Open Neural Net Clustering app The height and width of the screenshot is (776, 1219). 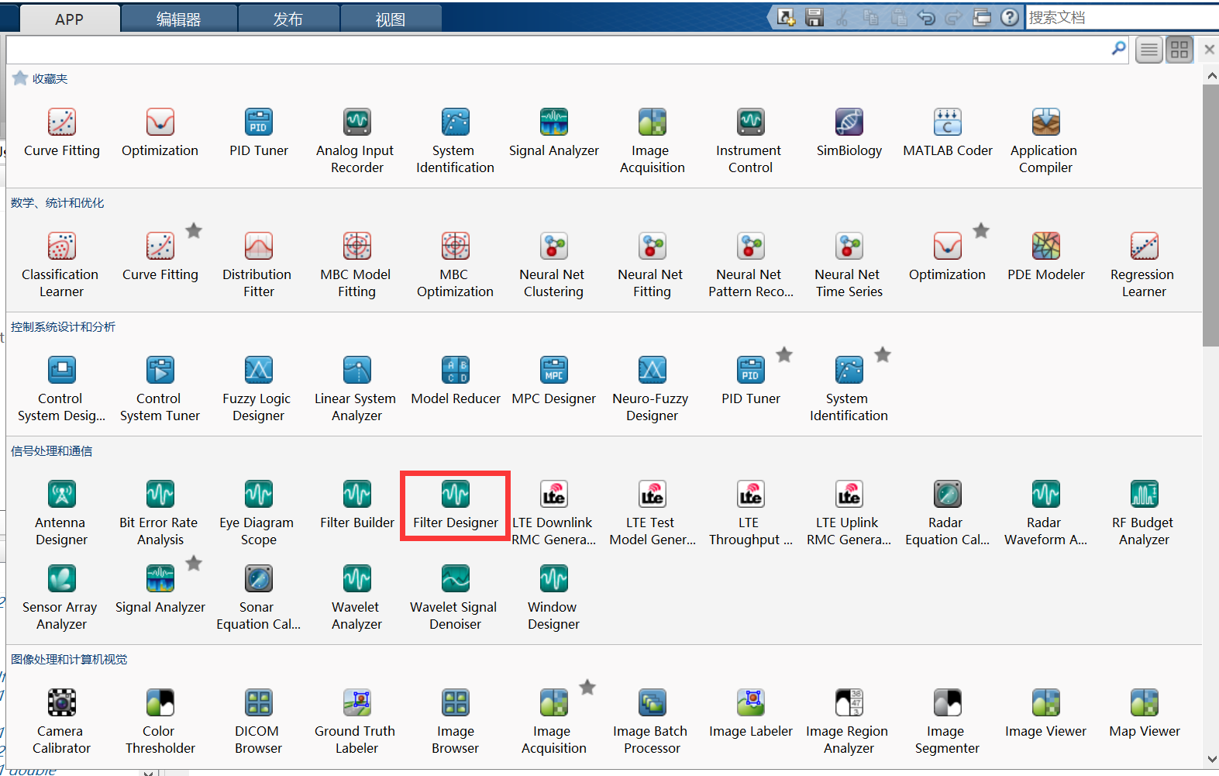click(553, 265)
